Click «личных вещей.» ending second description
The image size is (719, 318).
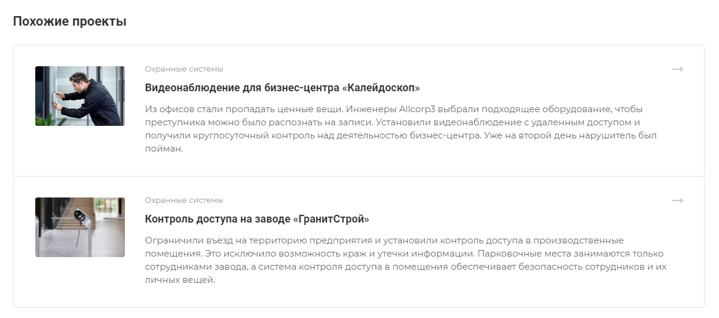[180, 280]
